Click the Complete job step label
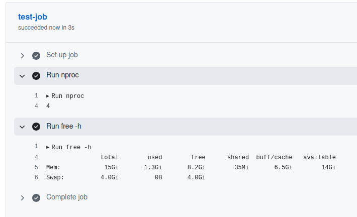The image size is (357, 217). pyautogui.click(x=67, y=197)
